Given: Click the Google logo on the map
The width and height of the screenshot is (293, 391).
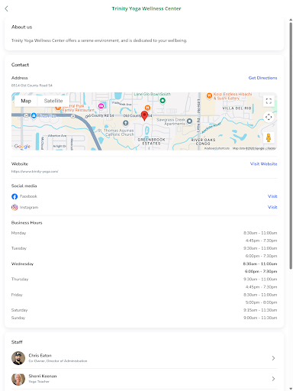Looking at the screenshot, I should (22, 147).
